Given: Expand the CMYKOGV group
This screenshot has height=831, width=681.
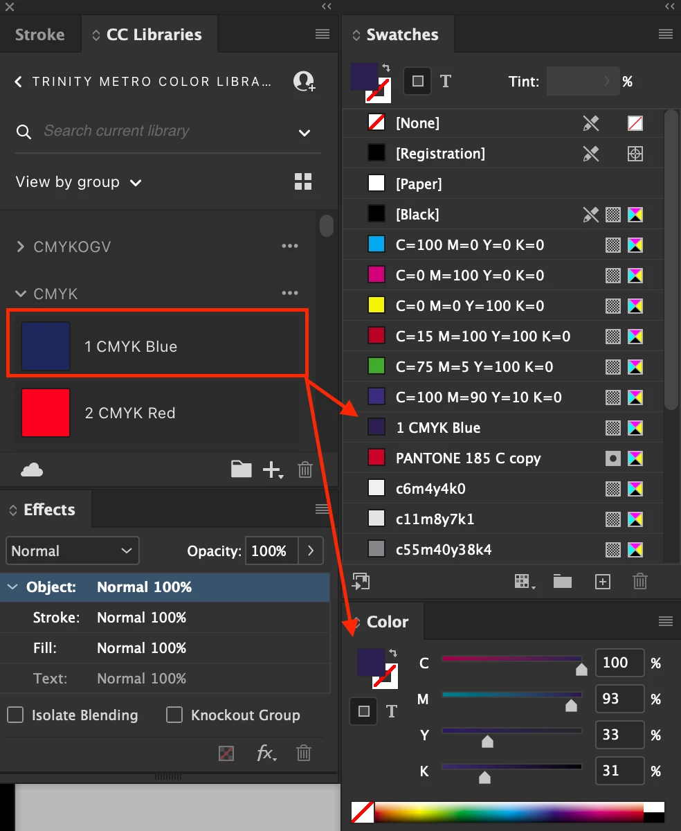Looking at the screenshot, I should coord(20,247).
